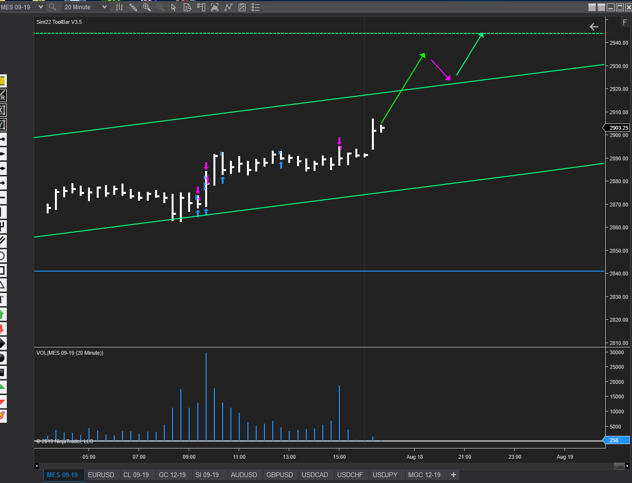The image size is (632, 483).
Task: Add a new tab with plus button
Action: tap(454, 475)
